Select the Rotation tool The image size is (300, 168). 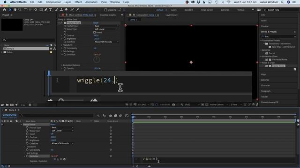tap(26, 9)
